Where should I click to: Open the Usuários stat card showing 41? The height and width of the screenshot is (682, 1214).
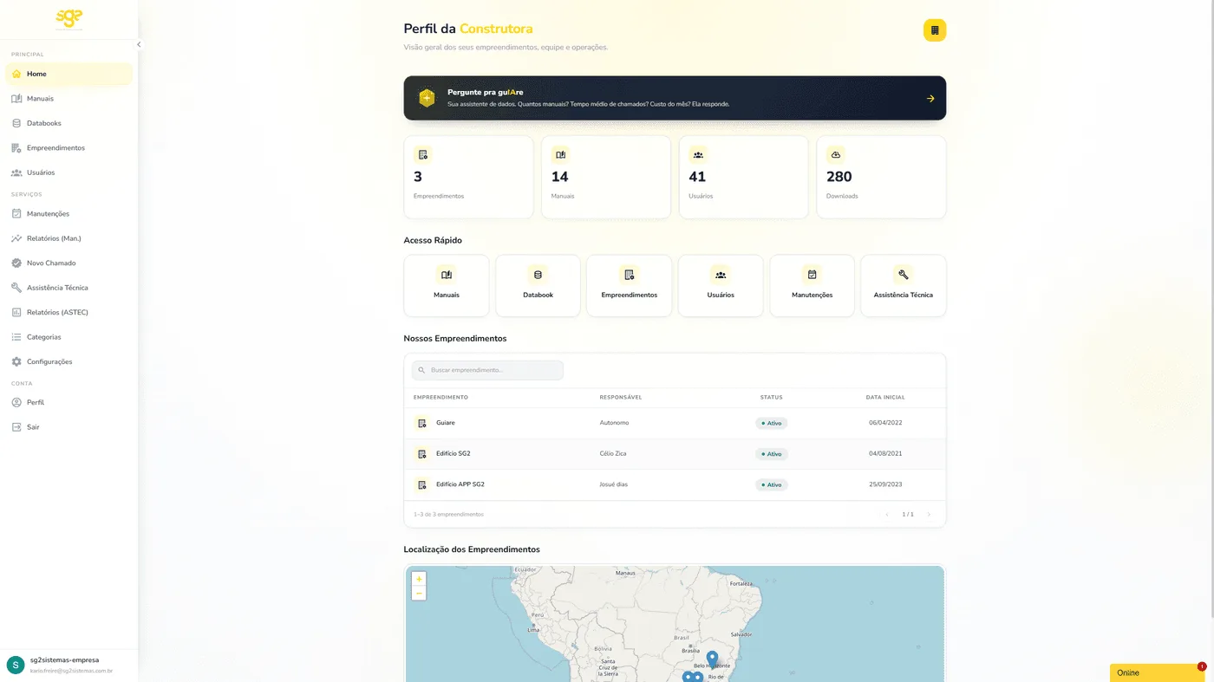[x=743, y=177]
